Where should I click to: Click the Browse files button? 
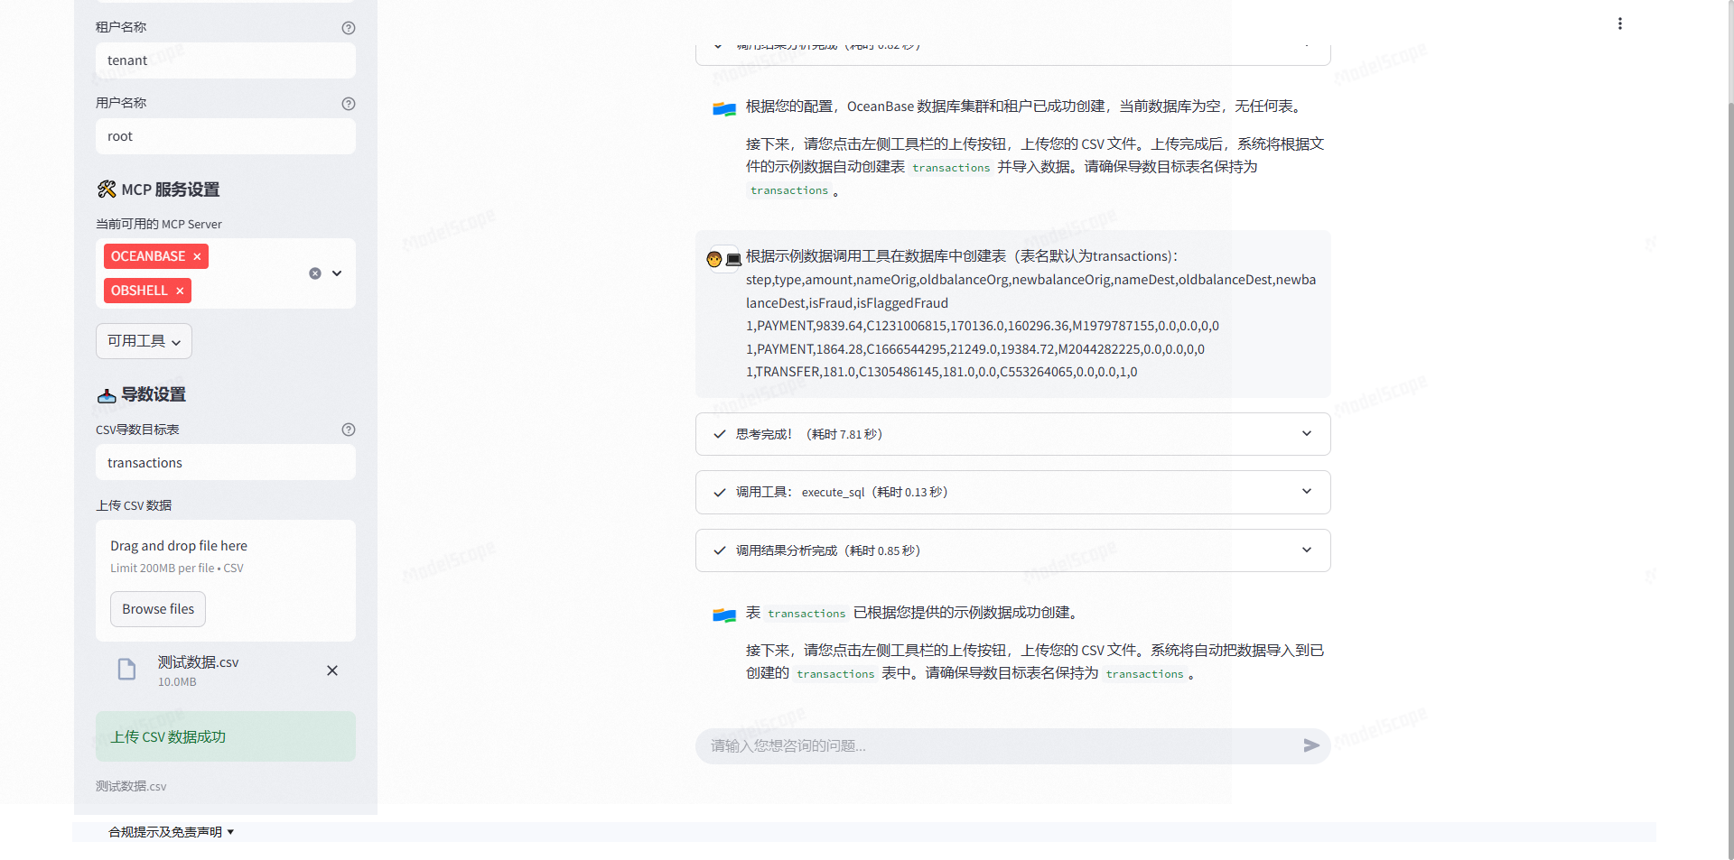tap(157, 609)
